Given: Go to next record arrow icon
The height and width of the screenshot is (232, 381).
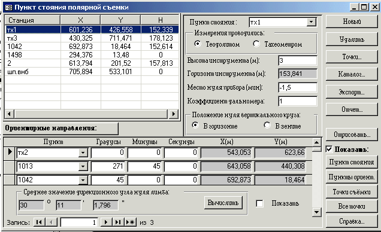Looking at the screenshot, I should 106,222.
